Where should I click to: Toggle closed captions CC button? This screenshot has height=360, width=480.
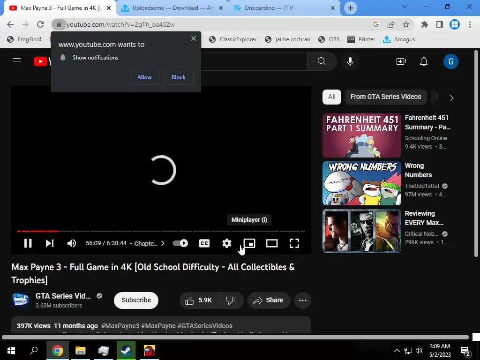[204, 243]
